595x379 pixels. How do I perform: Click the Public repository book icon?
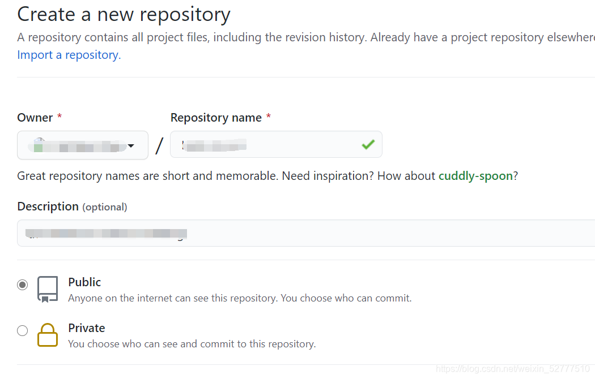point(48,288)
